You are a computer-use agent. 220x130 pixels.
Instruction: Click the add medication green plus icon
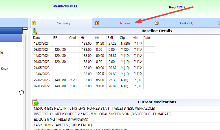(x=35, y=102)
